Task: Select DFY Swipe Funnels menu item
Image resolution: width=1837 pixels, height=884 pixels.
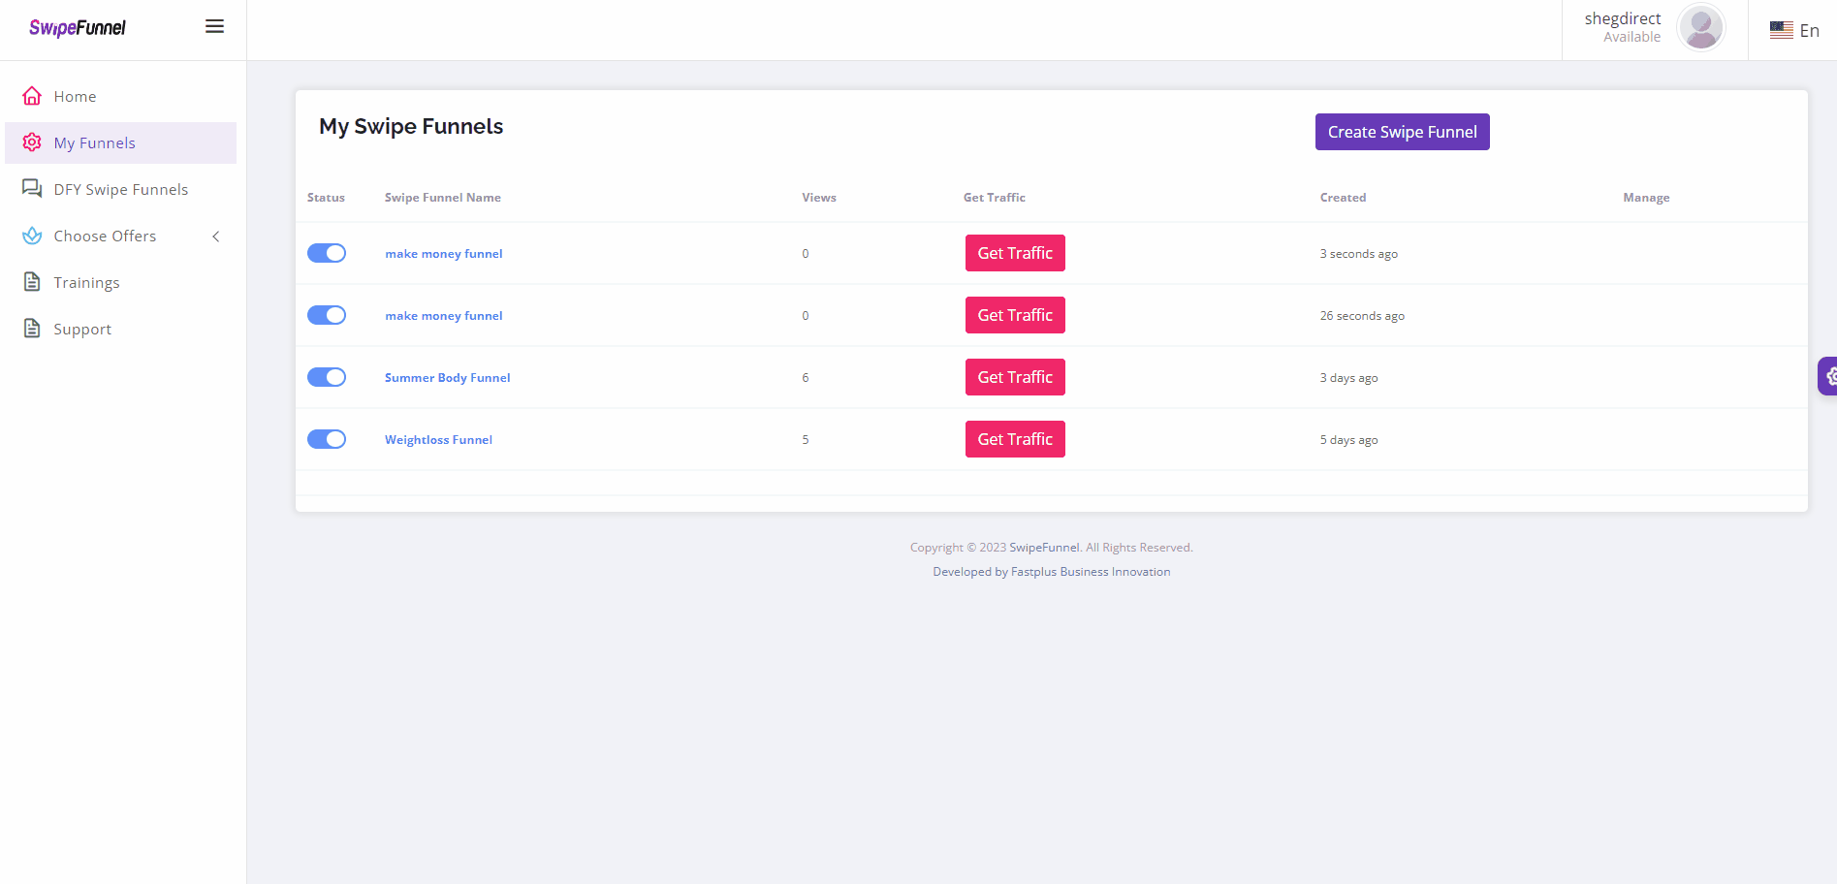Action: [121, 190]
